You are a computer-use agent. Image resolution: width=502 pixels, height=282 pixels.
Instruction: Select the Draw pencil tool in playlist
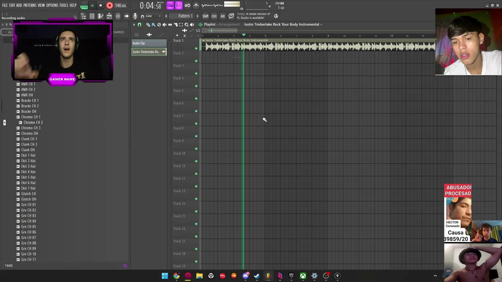tap(148, 25)
